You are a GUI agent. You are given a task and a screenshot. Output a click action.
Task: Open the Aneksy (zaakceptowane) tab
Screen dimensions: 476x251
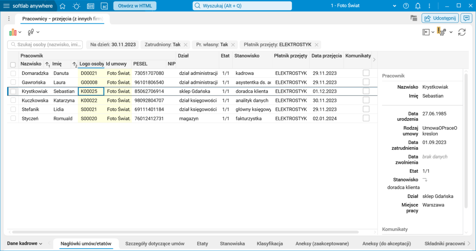[x=322, y=243]
